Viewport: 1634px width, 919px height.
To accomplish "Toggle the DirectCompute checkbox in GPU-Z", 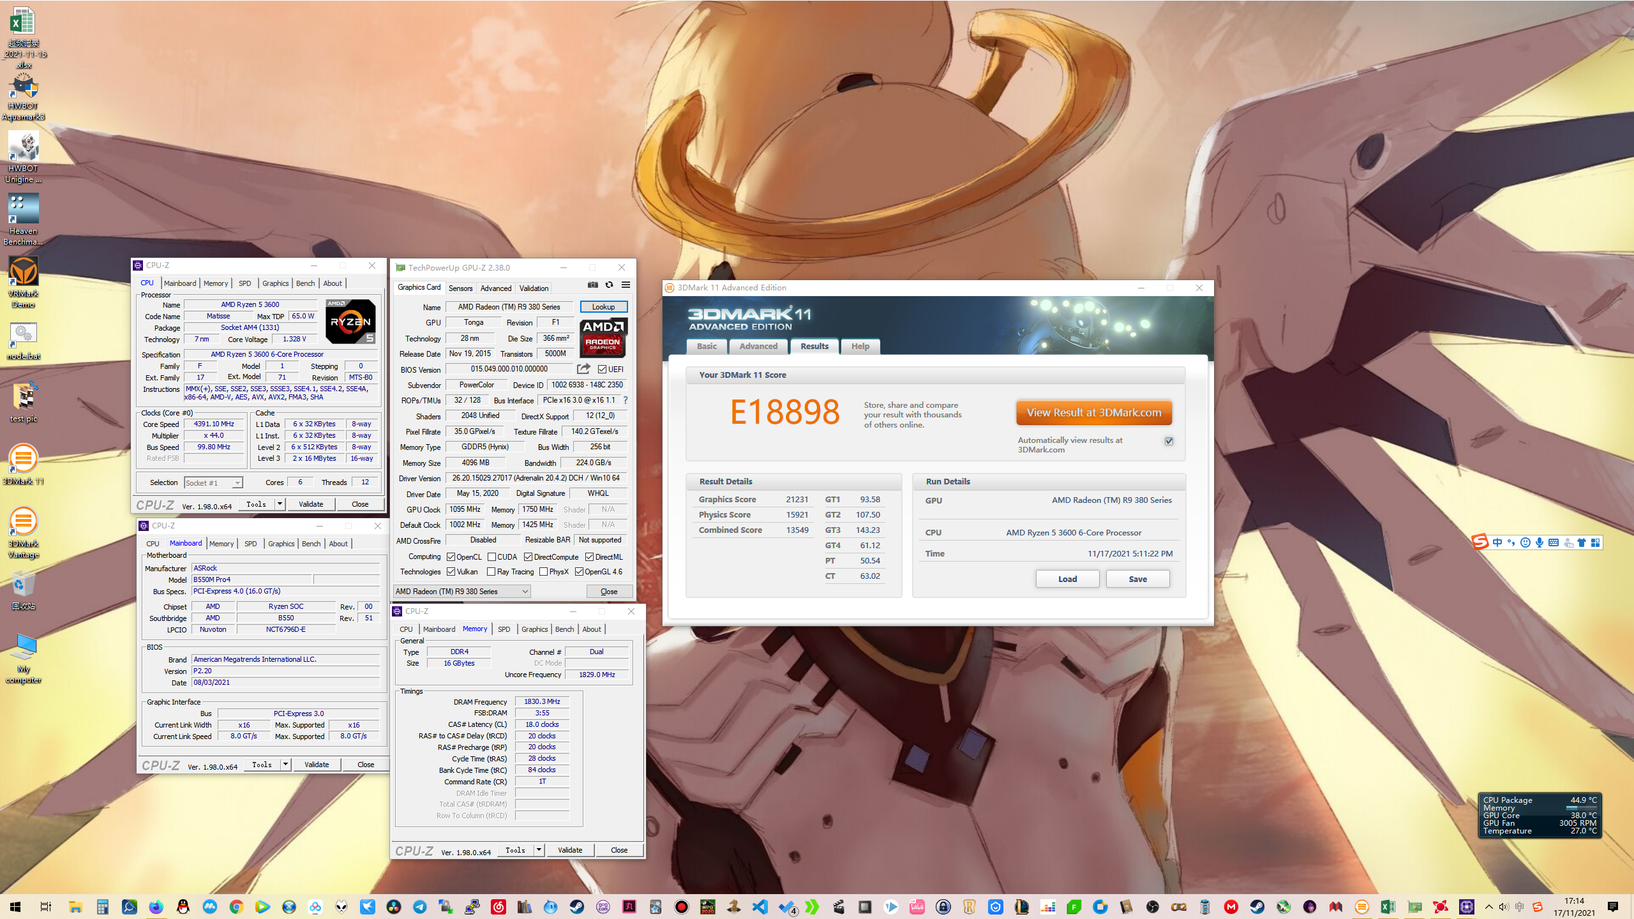I will (x=528, y=557).
